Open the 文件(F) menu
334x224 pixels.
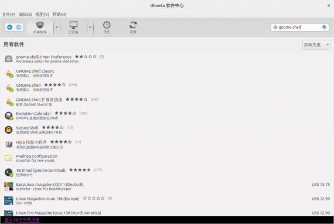coord(9,14)
